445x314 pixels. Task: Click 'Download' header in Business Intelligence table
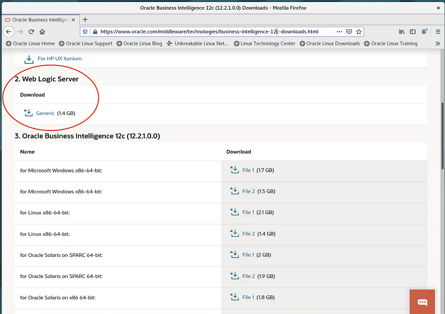click(239, 152)
